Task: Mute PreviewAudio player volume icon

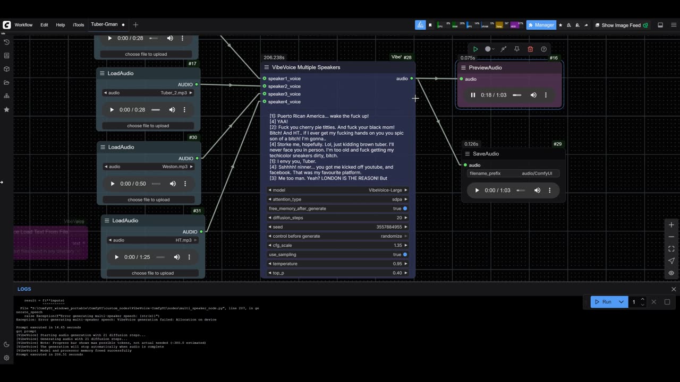Action: point(533,95)
